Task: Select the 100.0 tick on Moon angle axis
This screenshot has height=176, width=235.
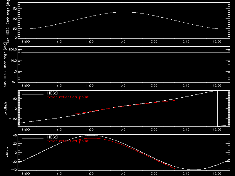Action: [13, 50]
